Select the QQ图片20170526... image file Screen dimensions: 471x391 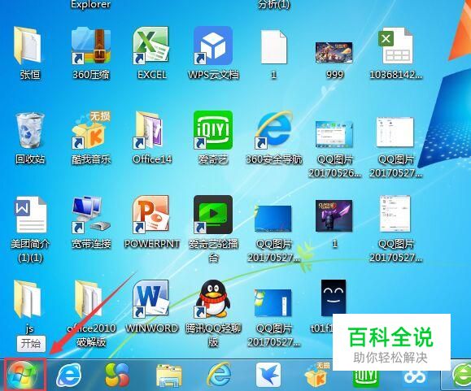pyautogui.click(x=334, y=134)
